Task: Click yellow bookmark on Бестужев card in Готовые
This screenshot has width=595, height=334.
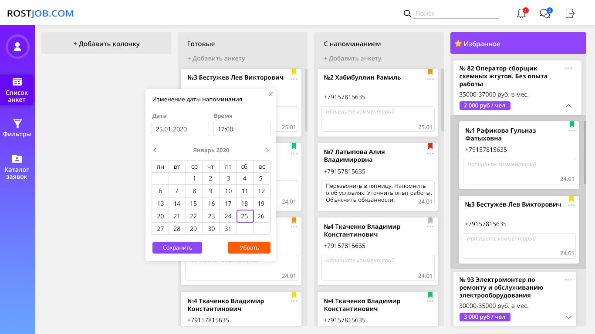Action: tap(294, 72)
